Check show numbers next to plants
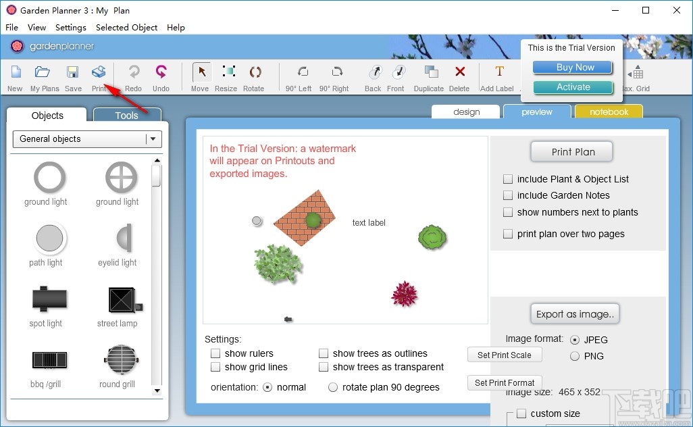Screen dimensions: 693x427 (508, 212)
